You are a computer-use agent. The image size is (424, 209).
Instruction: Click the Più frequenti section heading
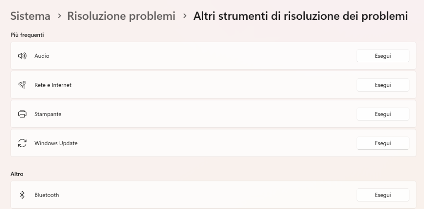point(27,35)
